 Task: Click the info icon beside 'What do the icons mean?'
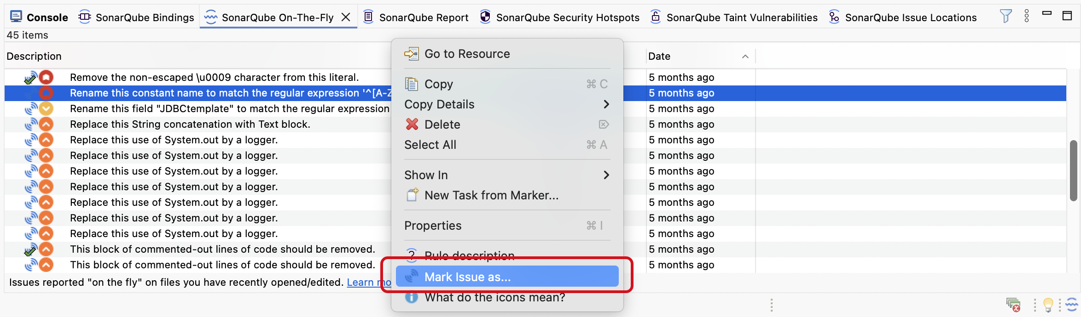coord(411,297)
